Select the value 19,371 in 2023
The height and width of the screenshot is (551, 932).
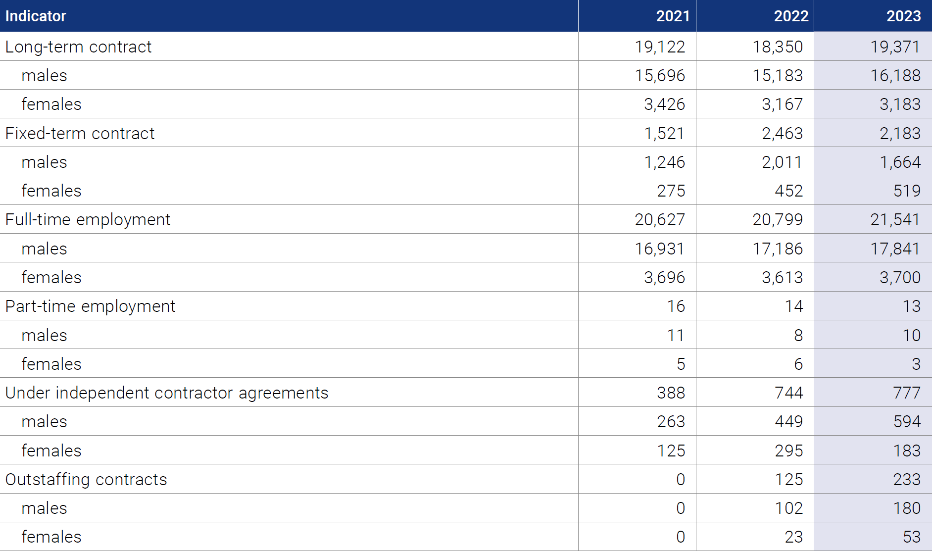click(895, 47)
